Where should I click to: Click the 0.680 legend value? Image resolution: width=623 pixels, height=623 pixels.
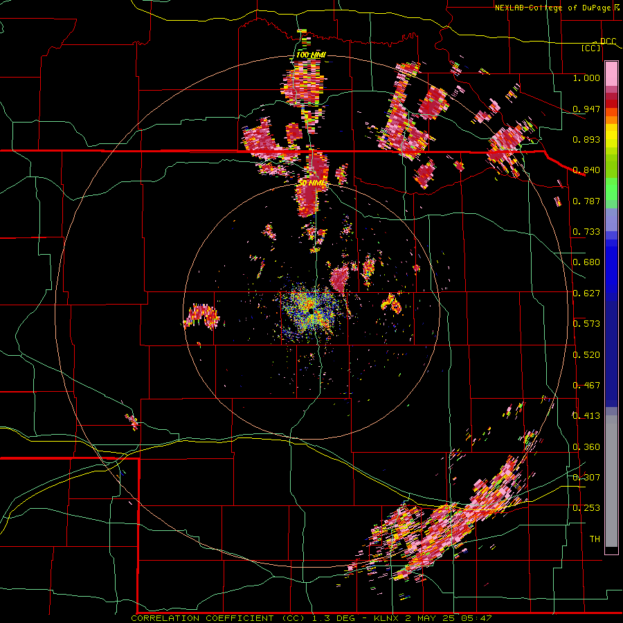586,262
